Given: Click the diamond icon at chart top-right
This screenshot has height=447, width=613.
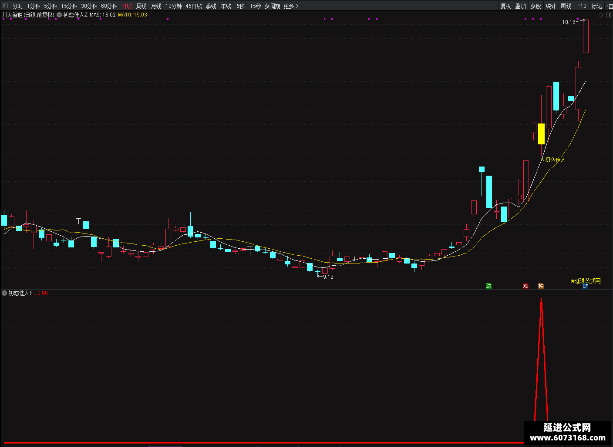Looking at the screenshot, I should [601, 15].
